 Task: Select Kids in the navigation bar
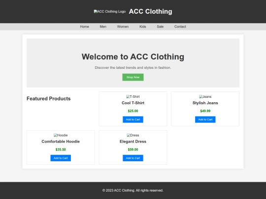pos(143,27)
